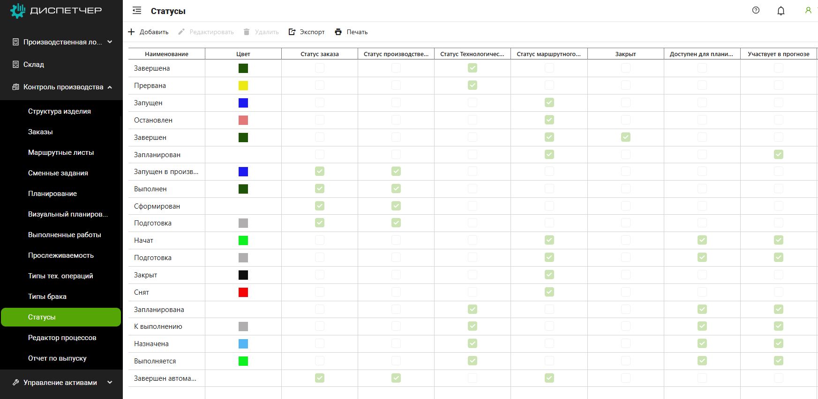Collapse the Контроль производства section
Viewport: 818px width, 399px height.
[x=110, y=87]
